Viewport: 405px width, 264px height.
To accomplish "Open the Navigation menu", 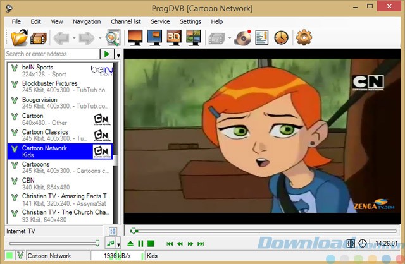I will [x=87, y=21].
